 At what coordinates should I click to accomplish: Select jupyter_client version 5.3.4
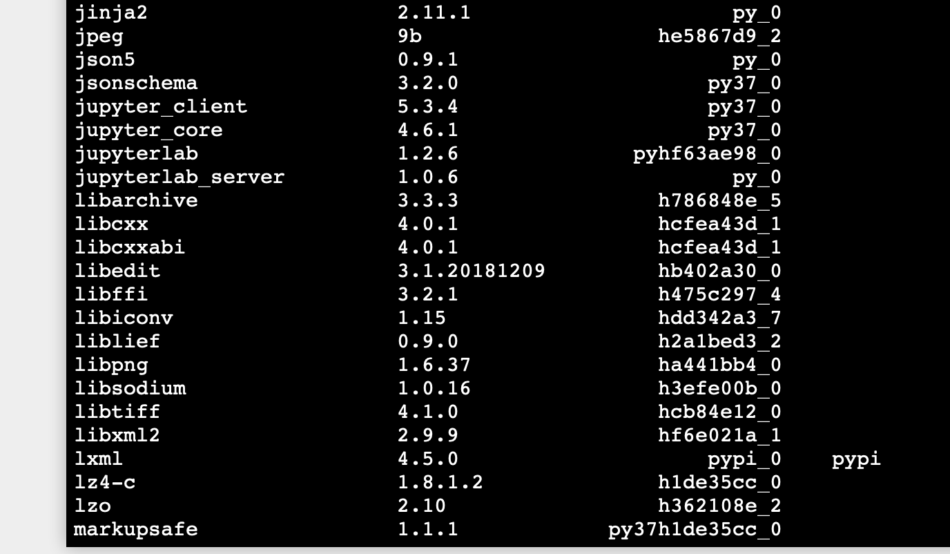427,106
